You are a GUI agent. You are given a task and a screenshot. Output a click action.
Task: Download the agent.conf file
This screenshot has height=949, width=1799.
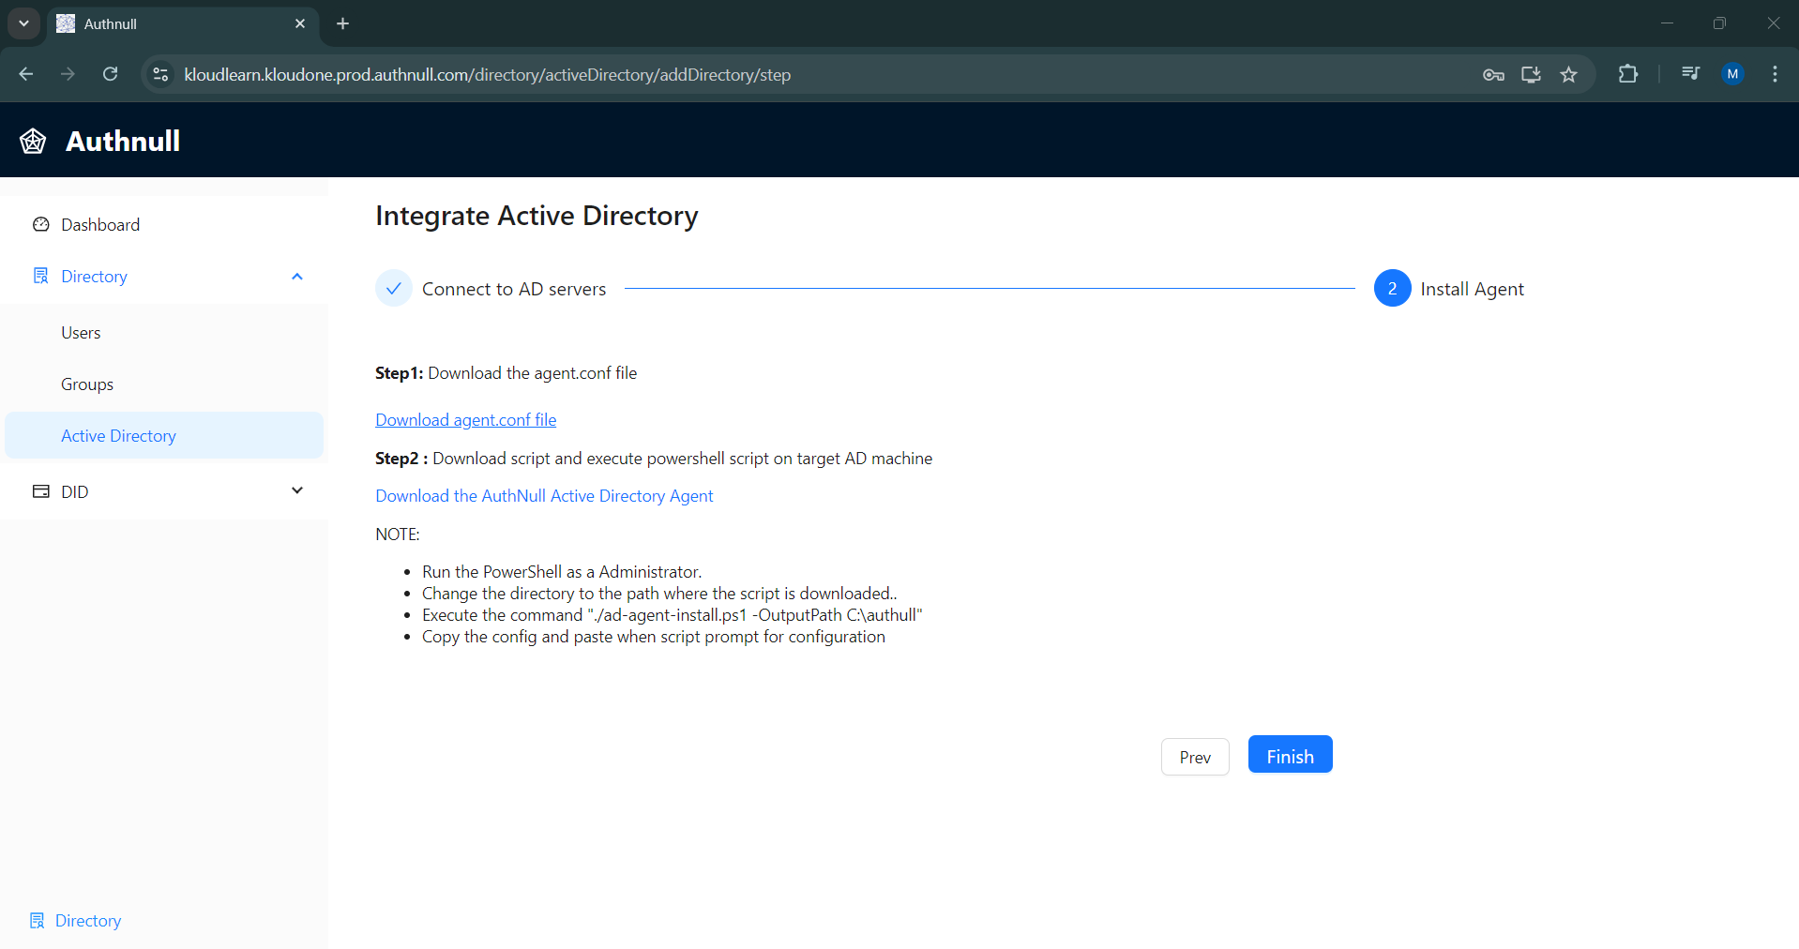(465, 419)
